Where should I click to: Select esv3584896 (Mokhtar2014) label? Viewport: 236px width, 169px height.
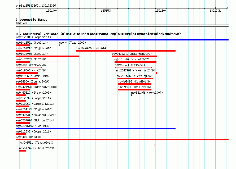click(35, 120)
